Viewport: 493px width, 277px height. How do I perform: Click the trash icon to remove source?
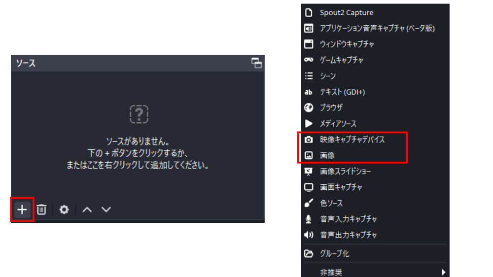click(x=41, y=209)
